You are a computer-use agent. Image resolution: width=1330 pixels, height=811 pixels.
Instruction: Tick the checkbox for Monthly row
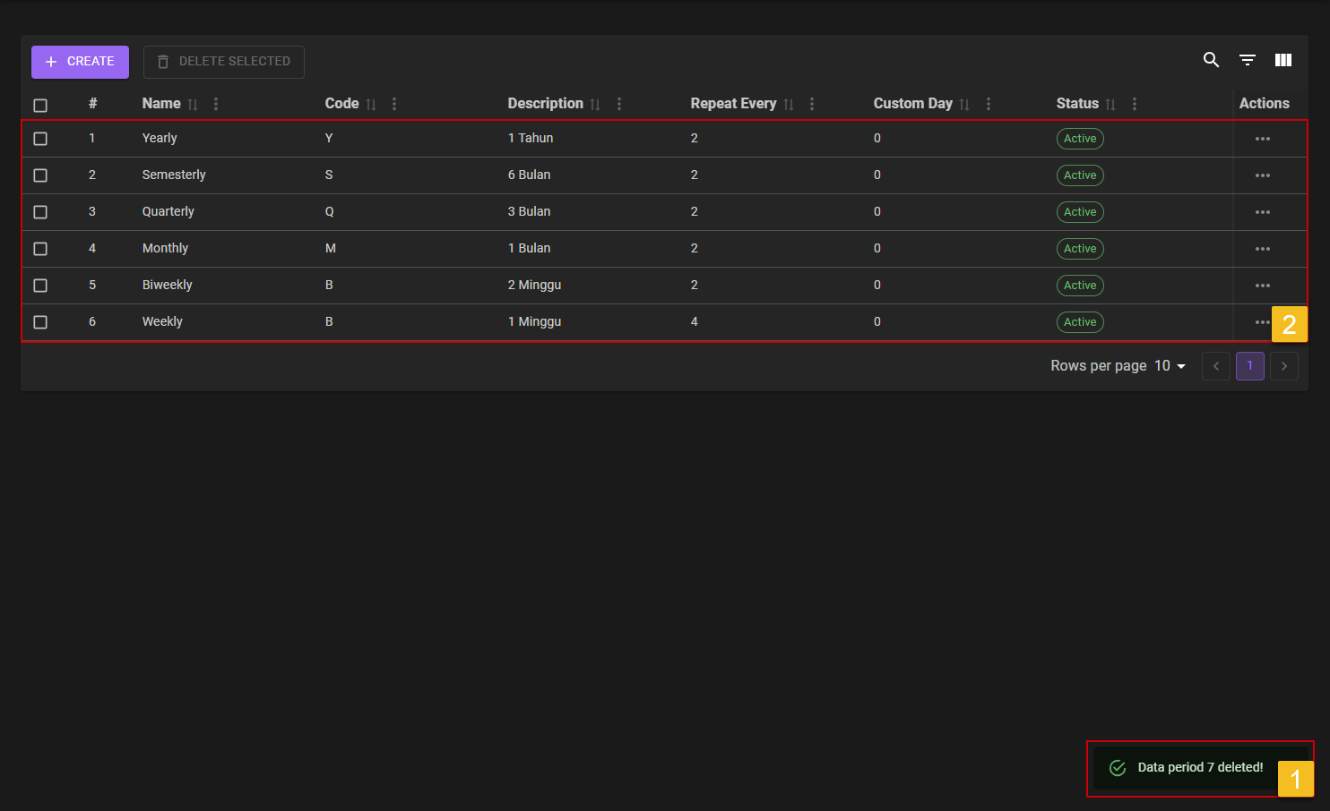tap(40, 249)
